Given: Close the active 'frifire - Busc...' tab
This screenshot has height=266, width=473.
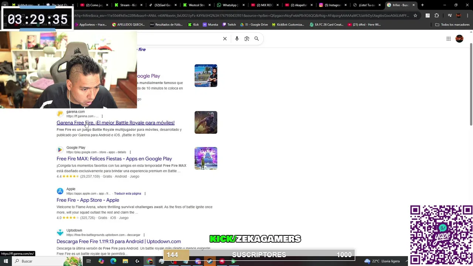Looking at the screenshot, I should 414,5.
